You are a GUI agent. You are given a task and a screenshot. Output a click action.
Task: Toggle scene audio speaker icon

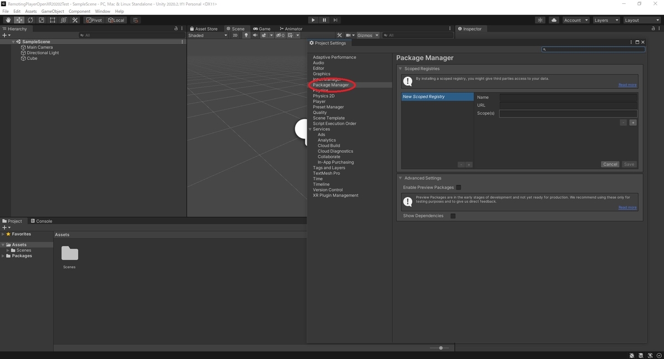pos(255,35)
